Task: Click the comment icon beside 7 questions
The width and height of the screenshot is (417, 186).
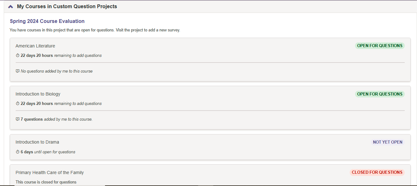Action: click(18, 119)
